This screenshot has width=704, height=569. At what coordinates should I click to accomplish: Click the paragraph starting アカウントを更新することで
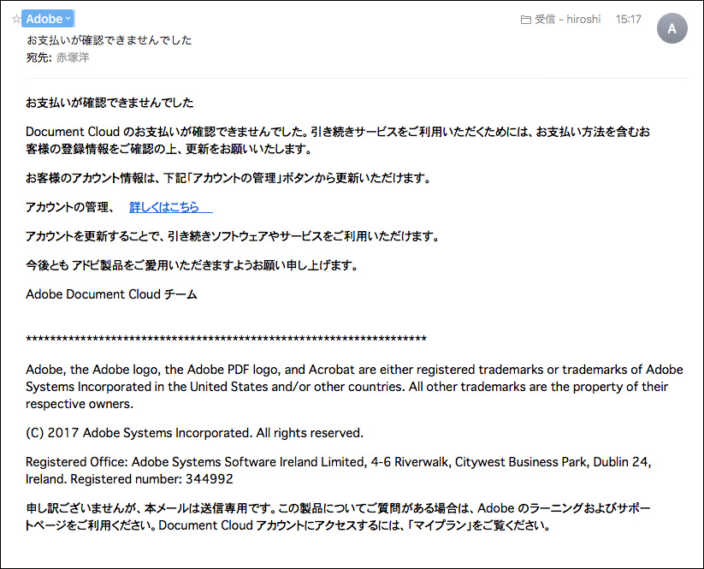coord(232,236)
